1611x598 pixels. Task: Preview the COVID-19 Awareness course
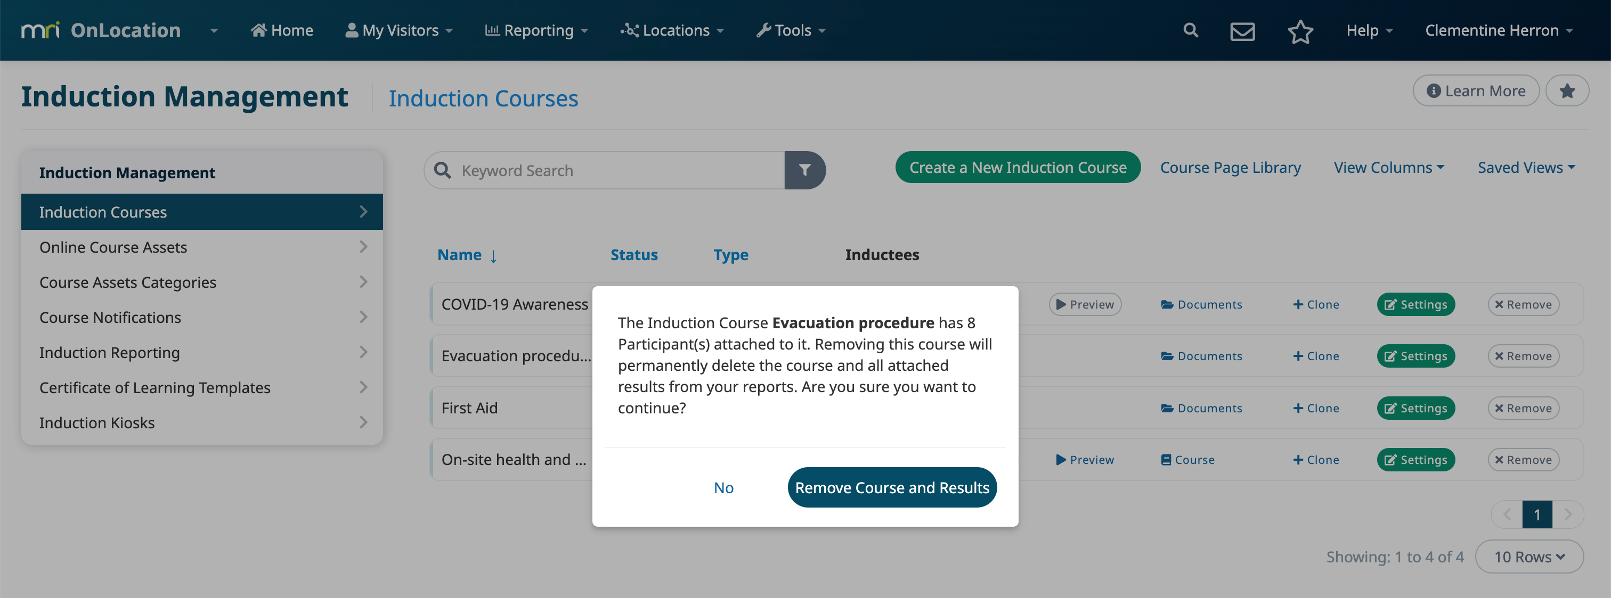pos(1085,304)
